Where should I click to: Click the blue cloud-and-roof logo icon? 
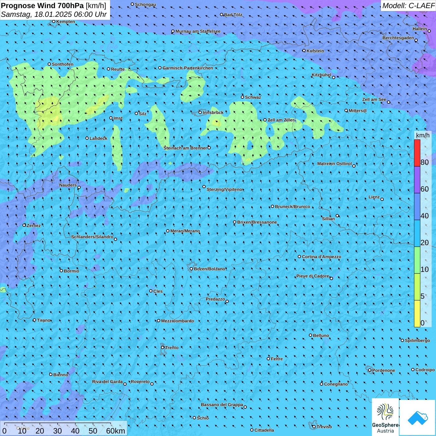(418, 418)
